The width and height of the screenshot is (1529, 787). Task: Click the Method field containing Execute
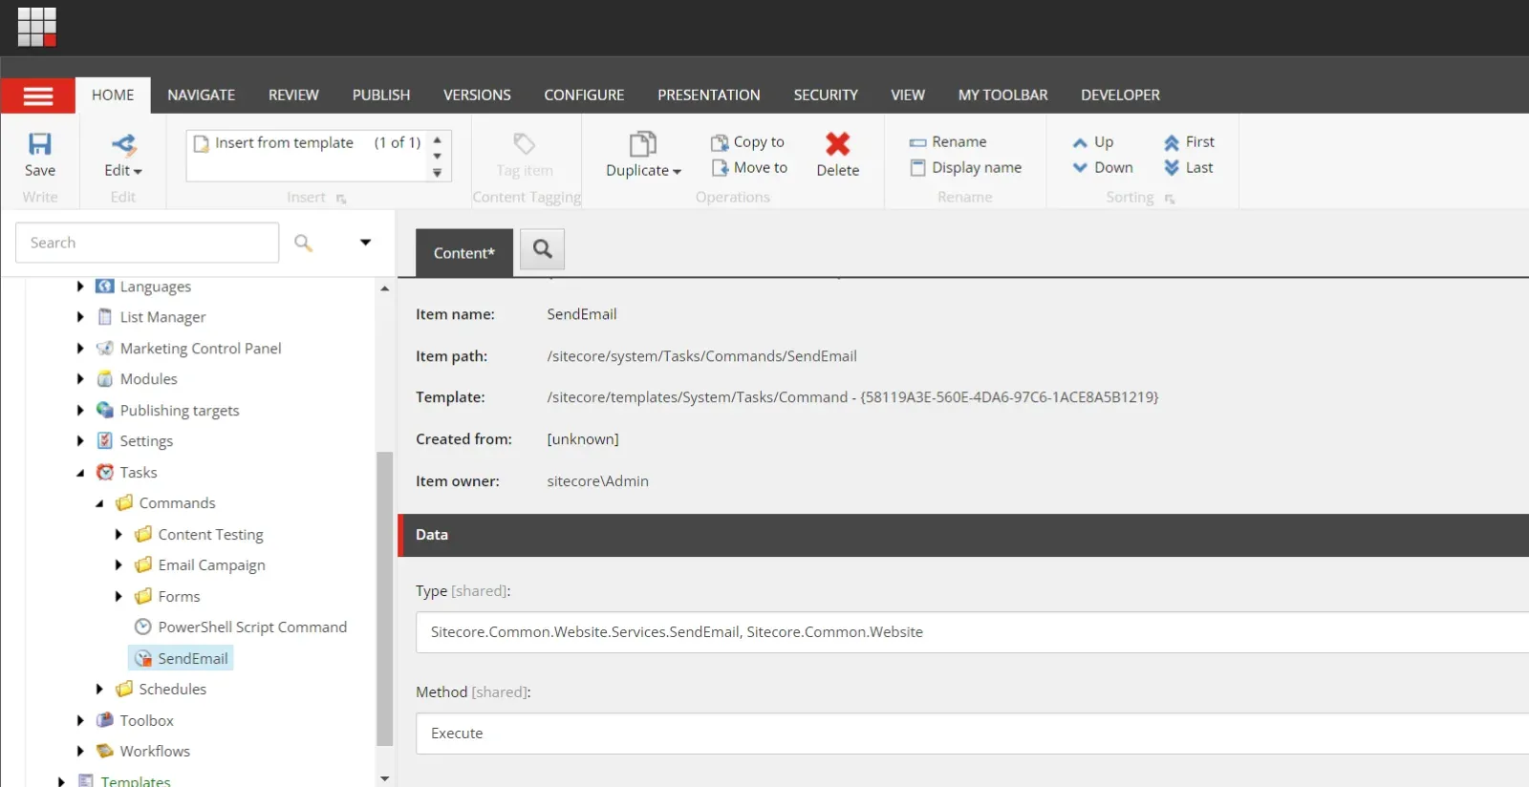[972, 734]
